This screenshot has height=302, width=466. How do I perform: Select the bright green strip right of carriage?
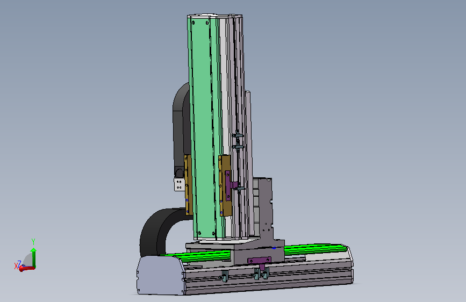click(x=315, y=248)
